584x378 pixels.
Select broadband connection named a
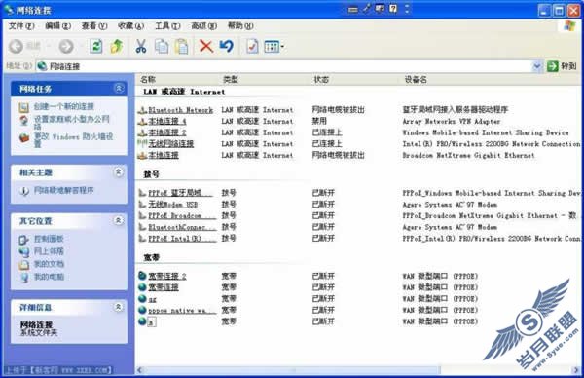[152, 321]
